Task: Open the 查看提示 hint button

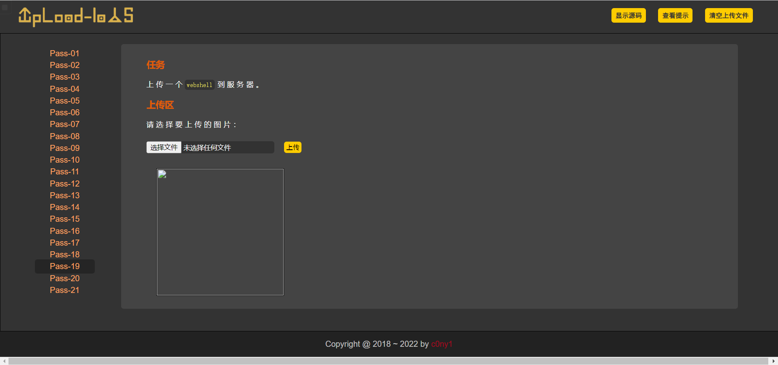Action: click(675, 16)
